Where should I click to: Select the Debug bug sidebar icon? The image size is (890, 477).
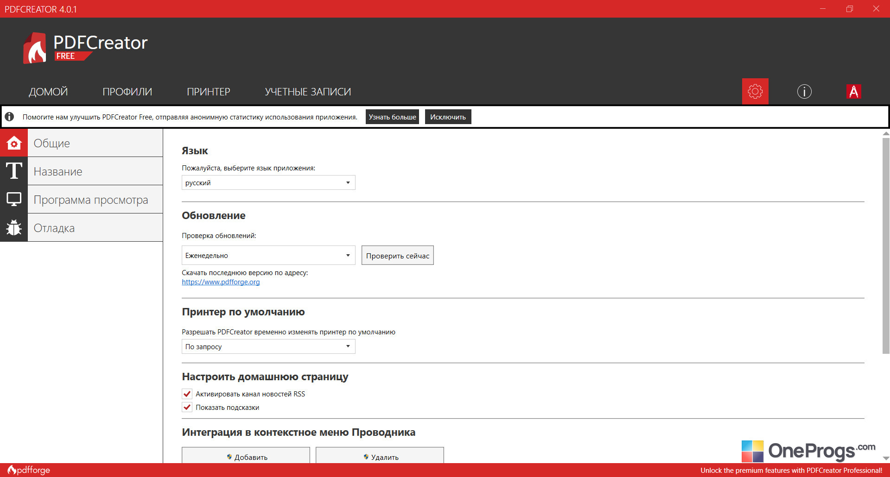click(14, 227)
